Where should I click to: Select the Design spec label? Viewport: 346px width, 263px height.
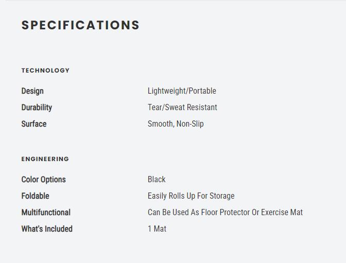coord(32,91)
